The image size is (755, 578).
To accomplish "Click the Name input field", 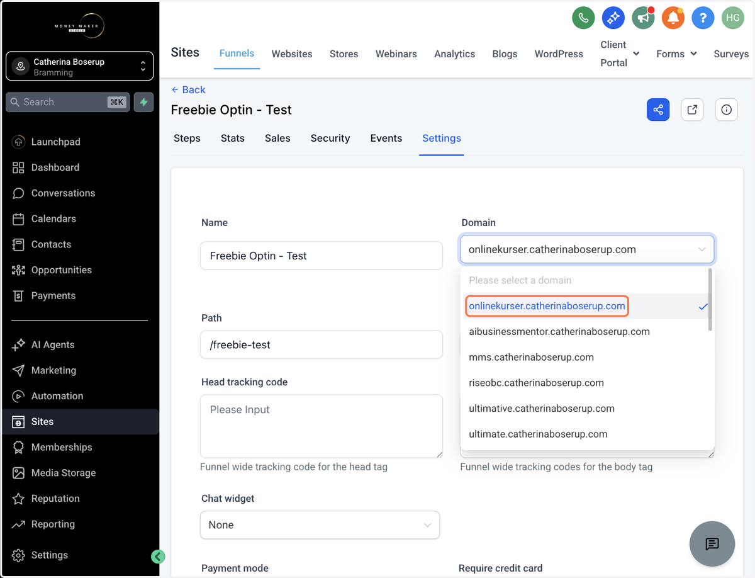I will tap(322, 256).
